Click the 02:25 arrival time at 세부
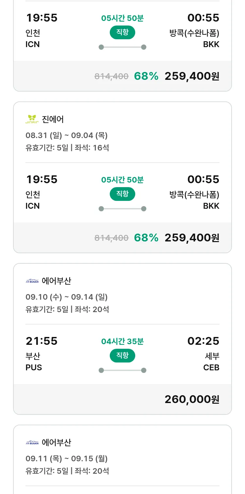 pyautogui.click(x=203, y=341)
